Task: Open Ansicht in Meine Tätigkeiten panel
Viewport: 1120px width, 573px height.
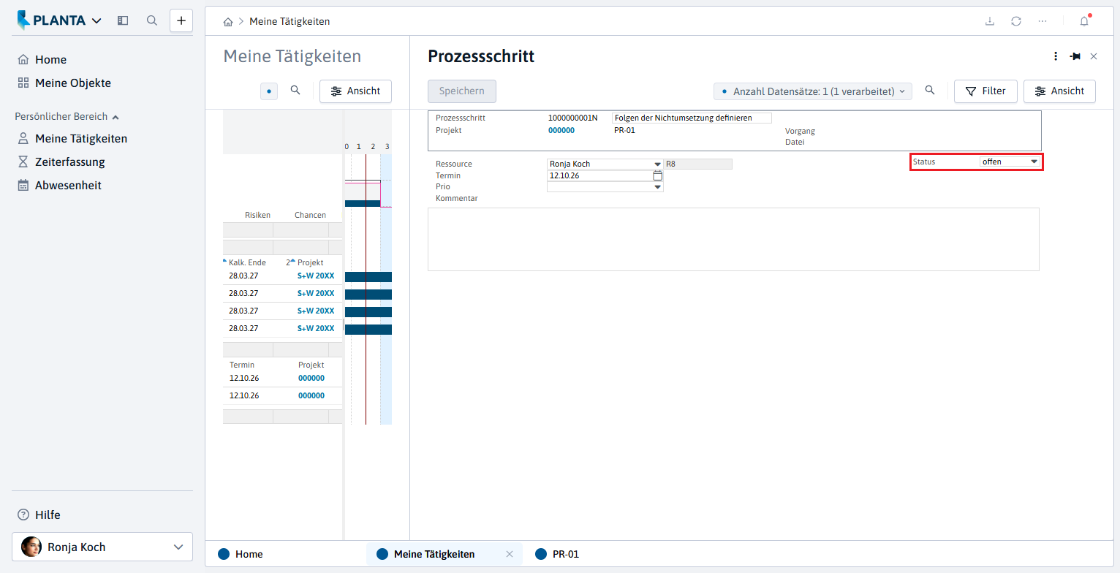Action: 355,91
